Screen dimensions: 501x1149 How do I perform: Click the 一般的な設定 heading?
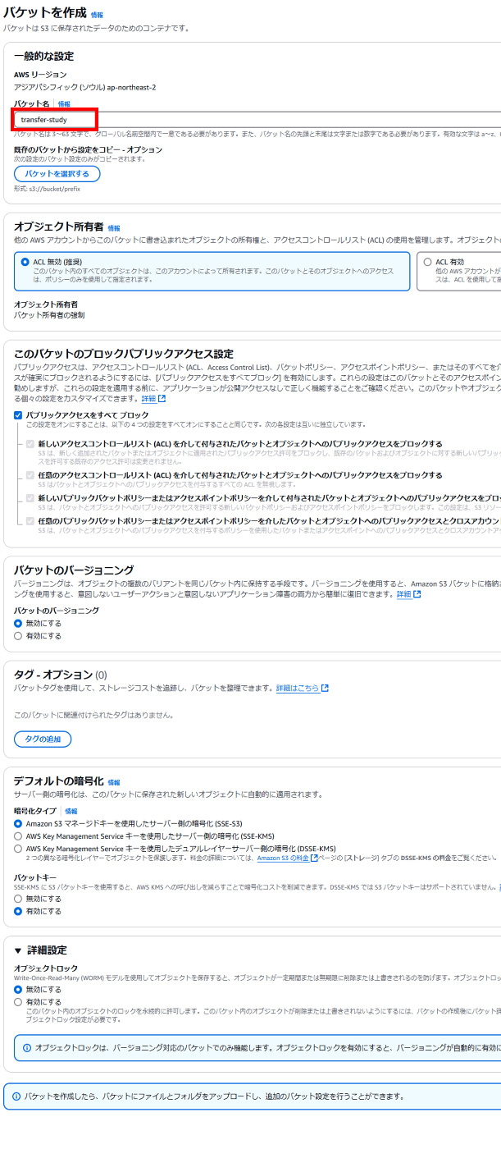tap(43, 57)
